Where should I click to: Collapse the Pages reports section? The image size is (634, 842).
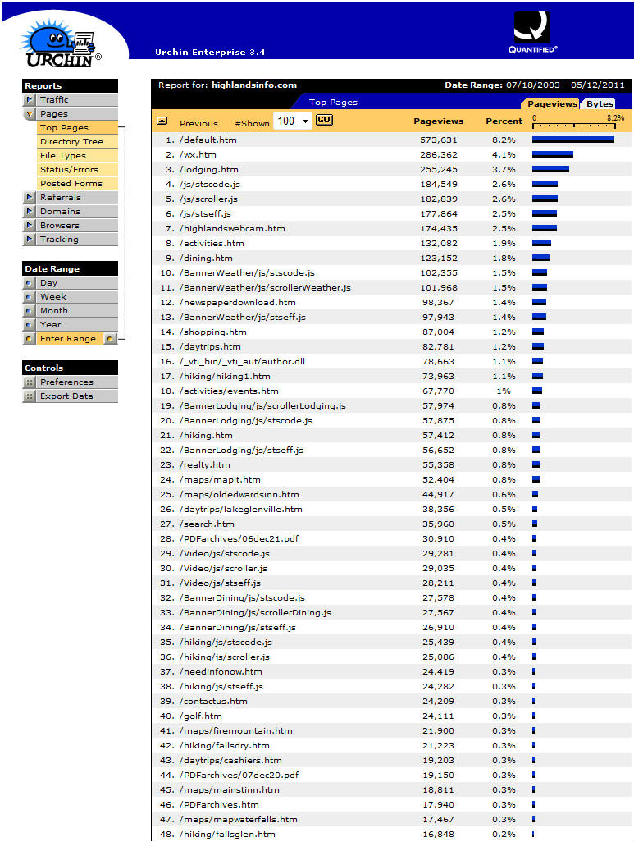tap(30, 114)
